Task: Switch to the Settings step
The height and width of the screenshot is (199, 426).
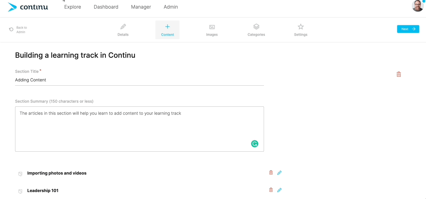Action: click(301, 30)
